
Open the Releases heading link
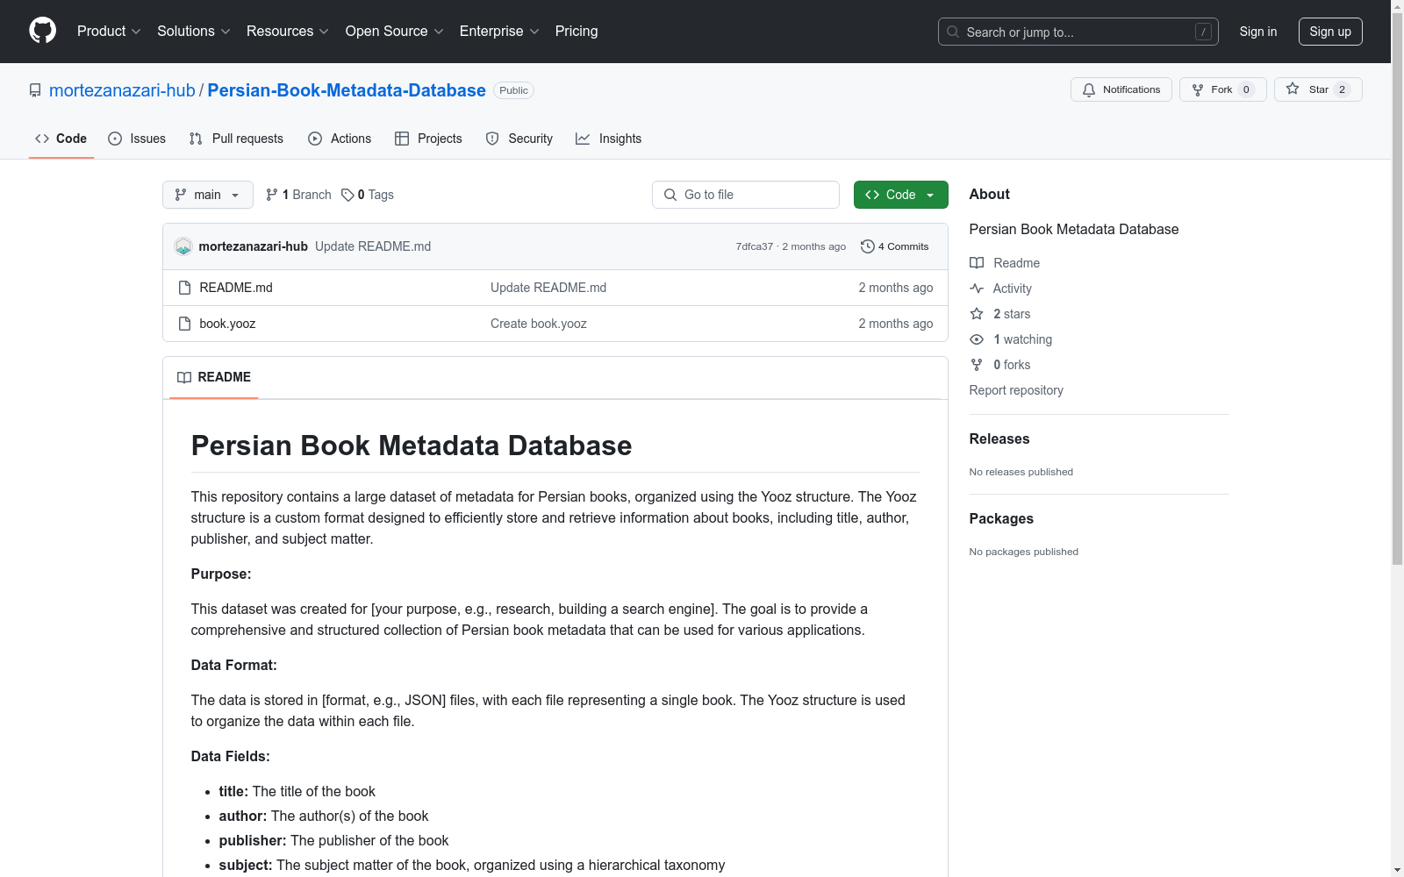pos(999,438)
